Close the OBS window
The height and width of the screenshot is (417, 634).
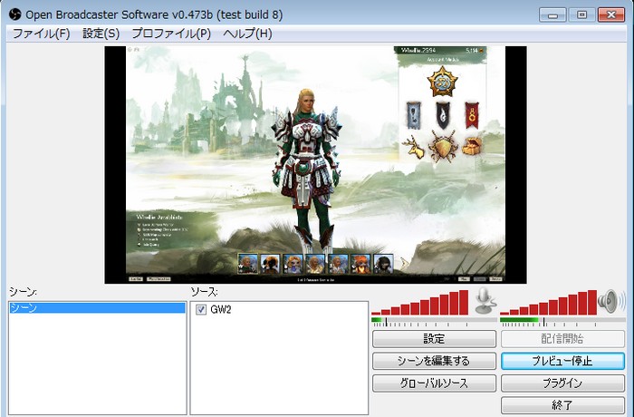tap(611, 15)
